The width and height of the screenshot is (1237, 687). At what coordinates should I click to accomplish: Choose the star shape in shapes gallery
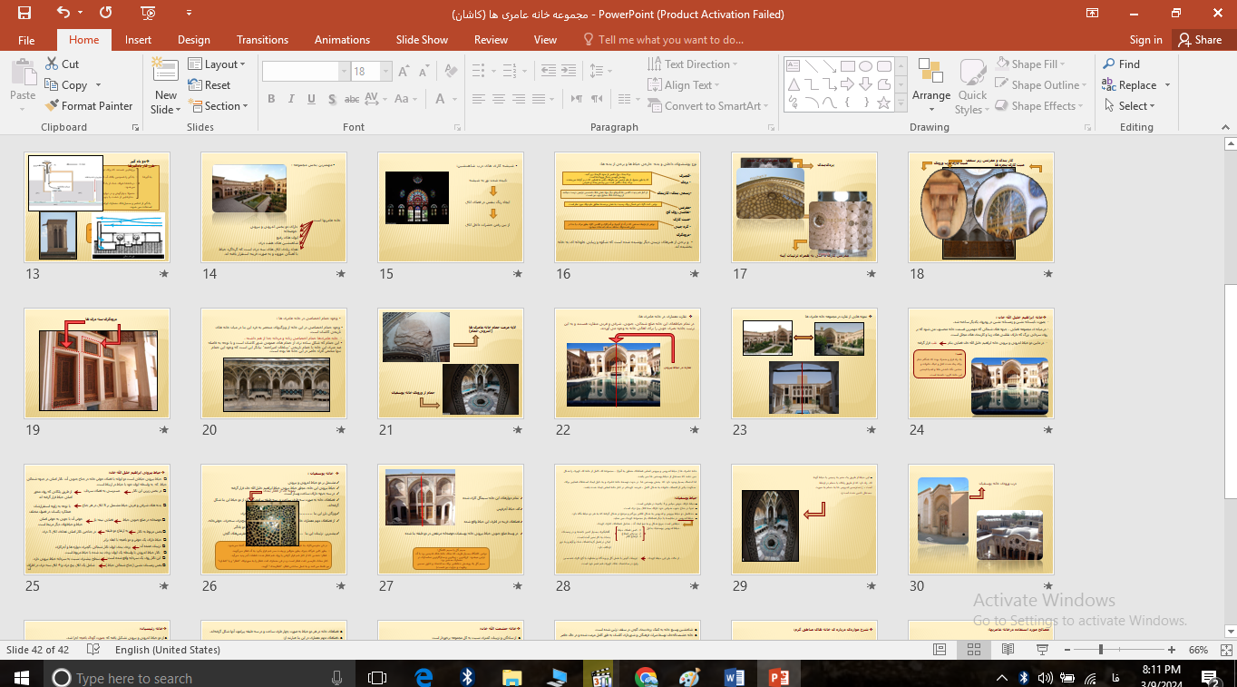point(883,103)
